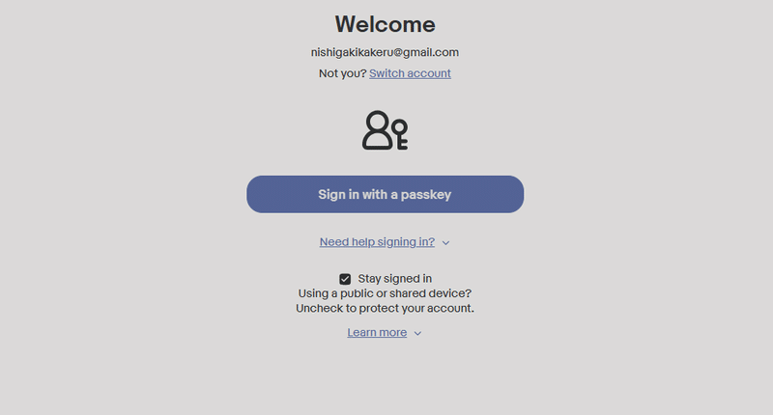
Task: Click the key symbol in passkey icon
Action: 400,134
